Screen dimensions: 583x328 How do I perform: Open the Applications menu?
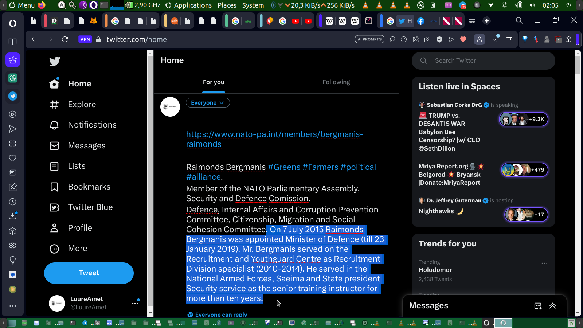(x=193, y=5)
